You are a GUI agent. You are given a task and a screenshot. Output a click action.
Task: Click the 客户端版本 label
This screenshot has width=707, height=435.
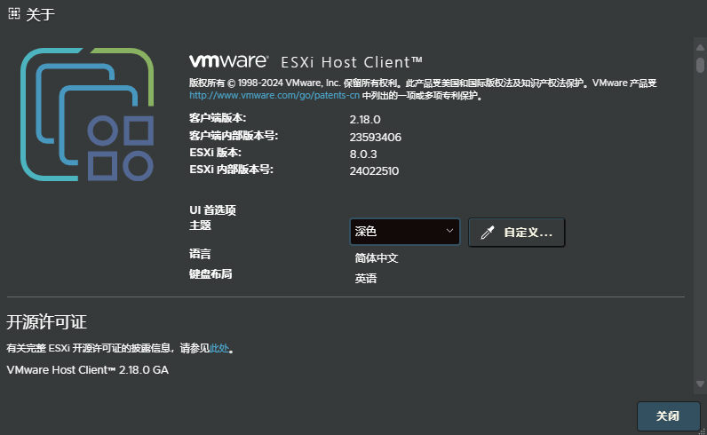pos(218,118)
